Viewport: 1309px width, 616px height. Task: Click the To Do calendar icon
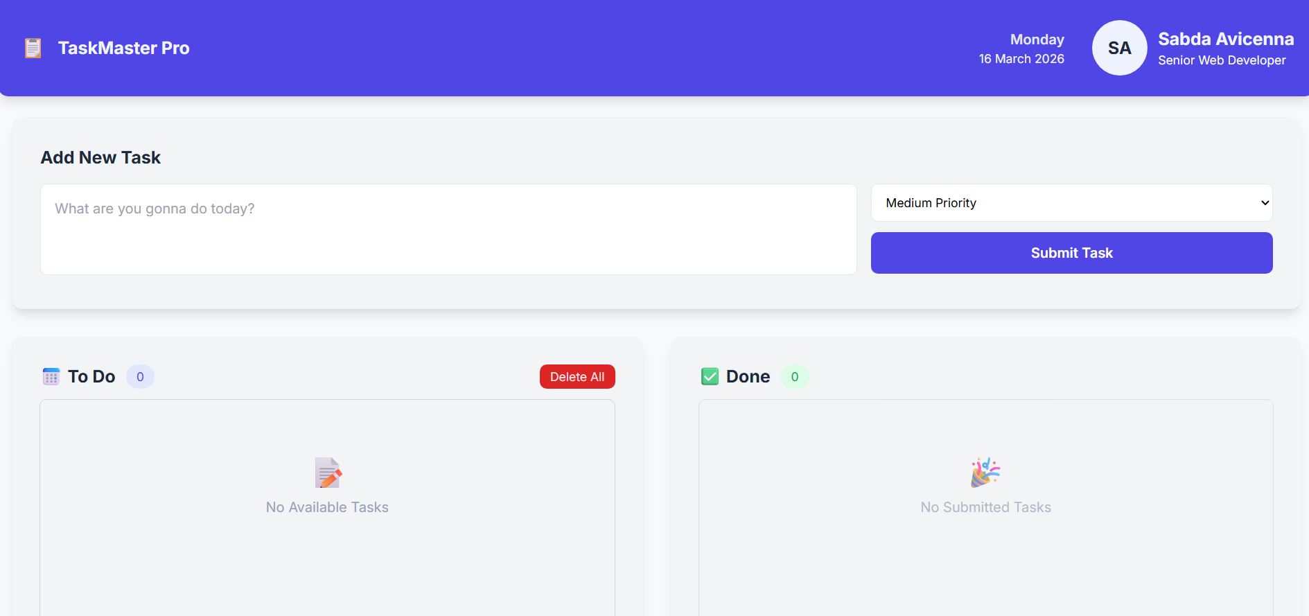(x=51, y=376)
